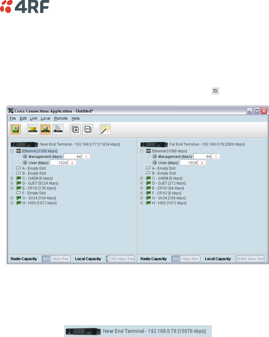Click the radio waves terminal toolbar icon
This screenshot has width=269, height=337.
click(x=58, y=129)
